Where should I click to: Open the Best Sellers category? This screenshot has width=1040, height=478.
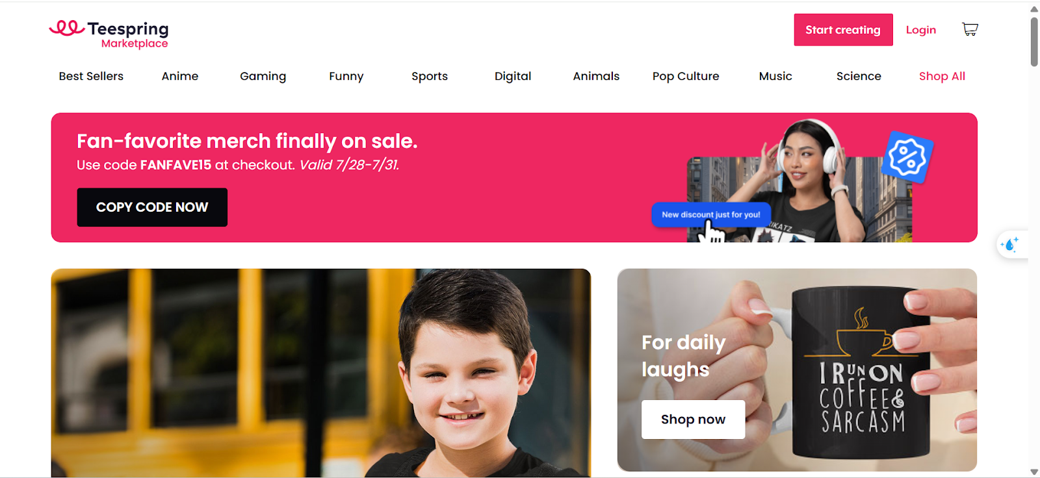[91, 76]
